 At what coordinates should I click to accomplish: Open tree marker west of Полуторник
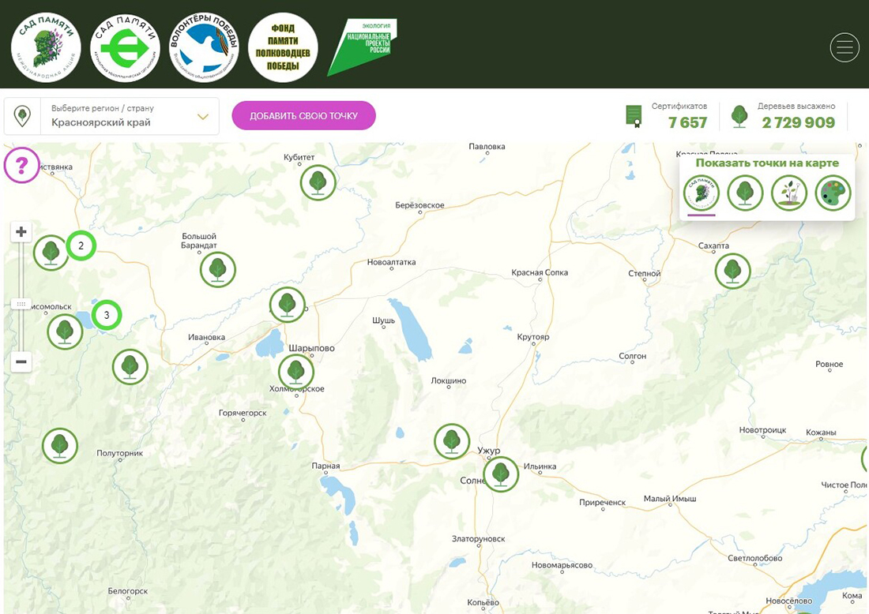click(60, 445)
